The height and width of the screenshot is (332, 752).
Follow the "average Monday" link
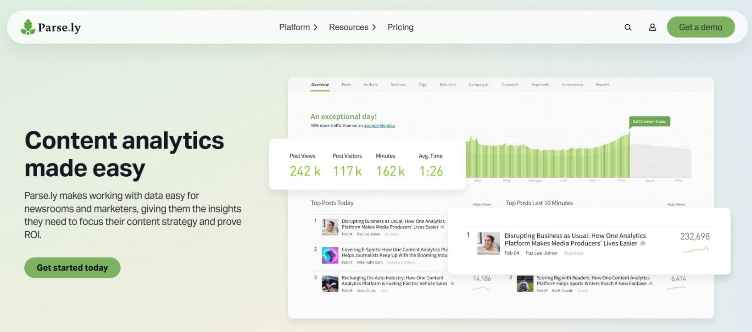point(379,125)
